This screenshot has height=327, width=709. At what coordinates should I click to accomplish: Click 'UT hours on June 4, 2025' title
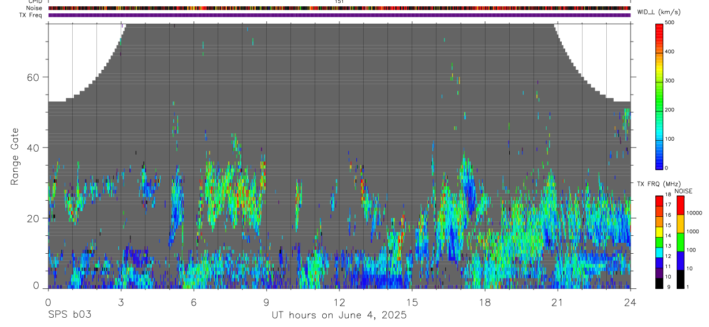pyautogui.click(x=339, y=315)
